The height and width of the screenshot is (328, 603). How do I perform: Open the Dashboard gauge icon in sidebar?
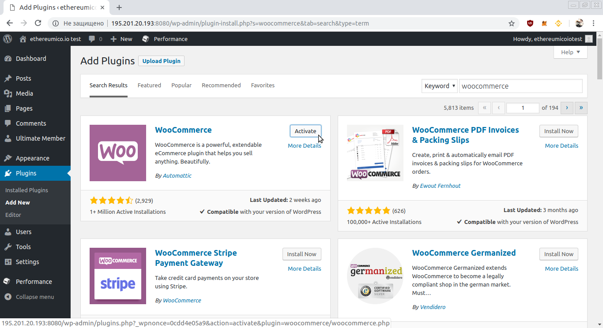pos(8,59)
